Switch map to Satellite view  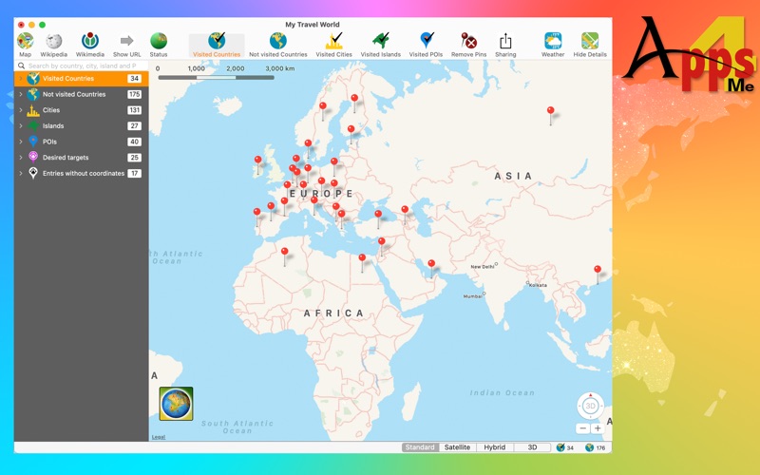457,447
